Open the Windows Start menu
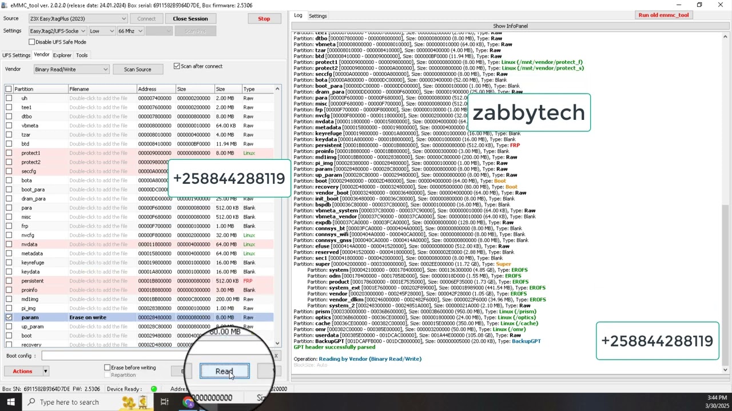 click(x=11, y=402)
